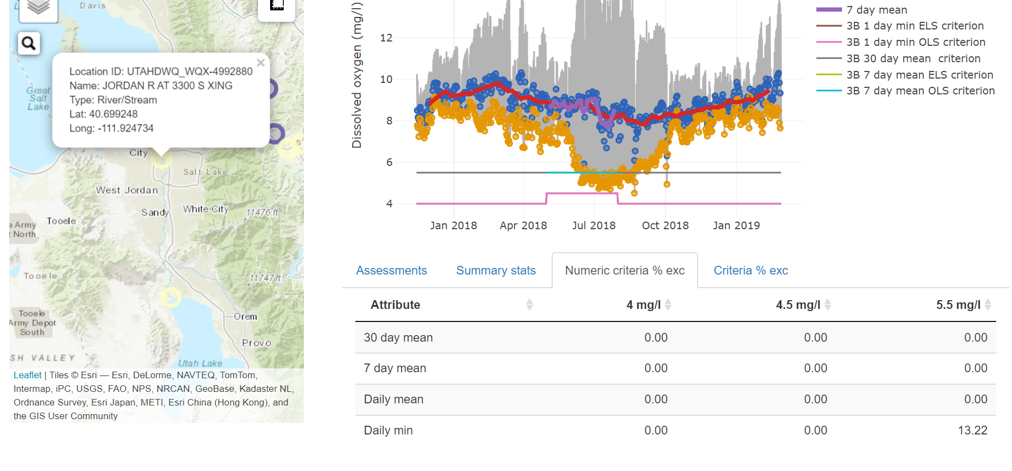
Task: Toggle 3B 1 day min ELS criterion trace
Action: (914, 26)
